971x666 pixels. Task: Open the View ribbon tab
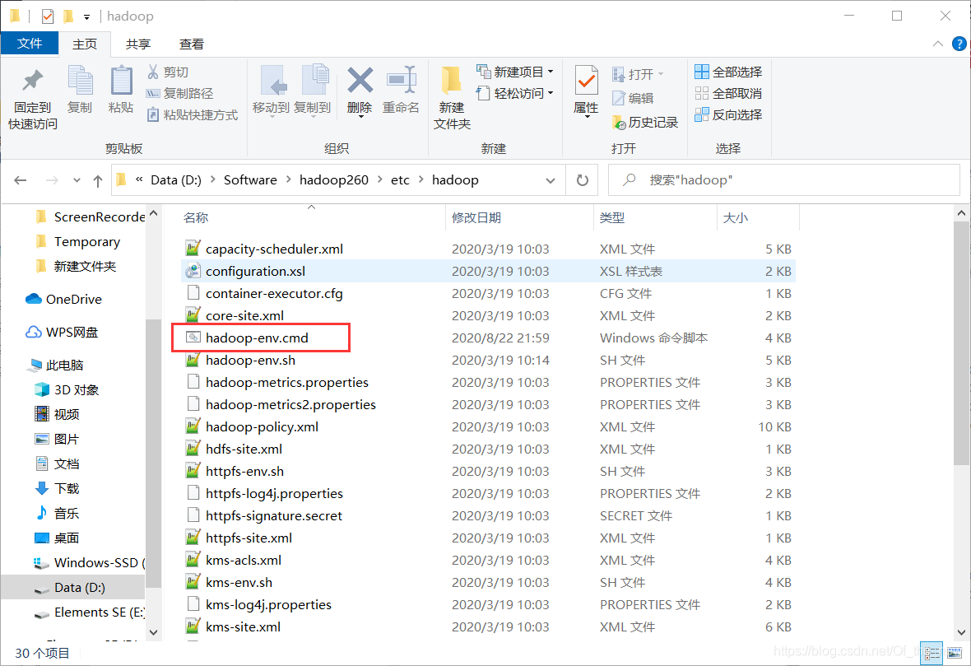coord(192,44)
